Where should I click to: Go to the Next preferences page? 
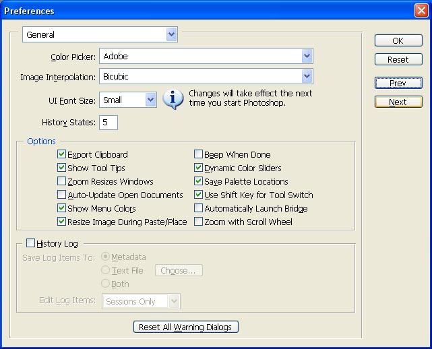click(398, 102)
